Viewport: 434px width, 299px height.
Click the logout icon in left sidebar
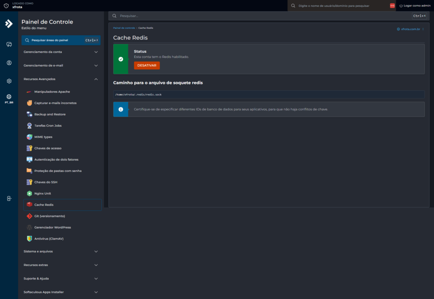(x=9, y=198)
